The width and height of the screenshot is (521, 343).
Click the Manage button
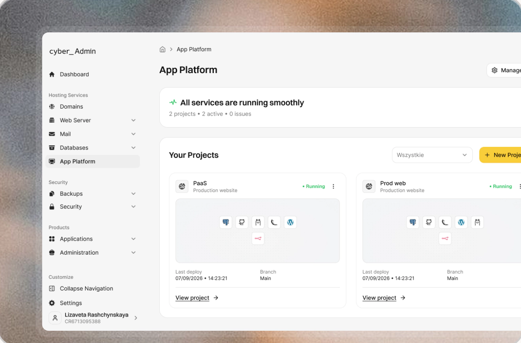pos(504,70)
